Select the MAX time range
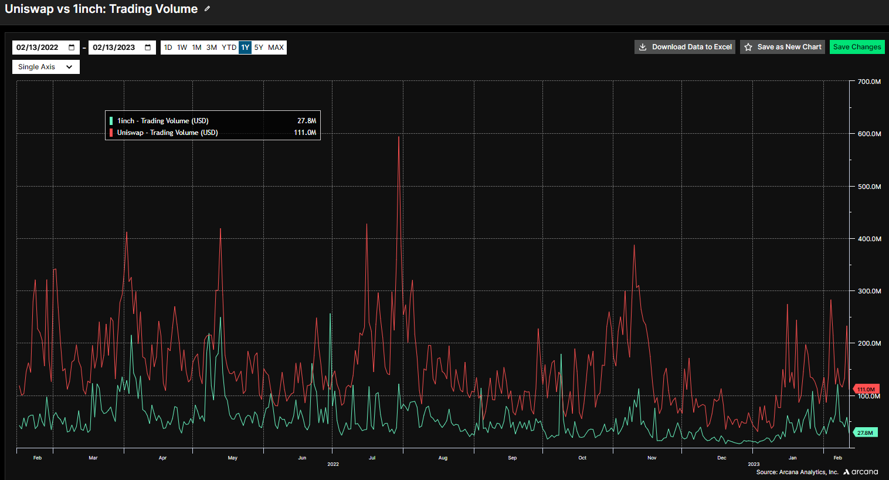 coord(276,48)
